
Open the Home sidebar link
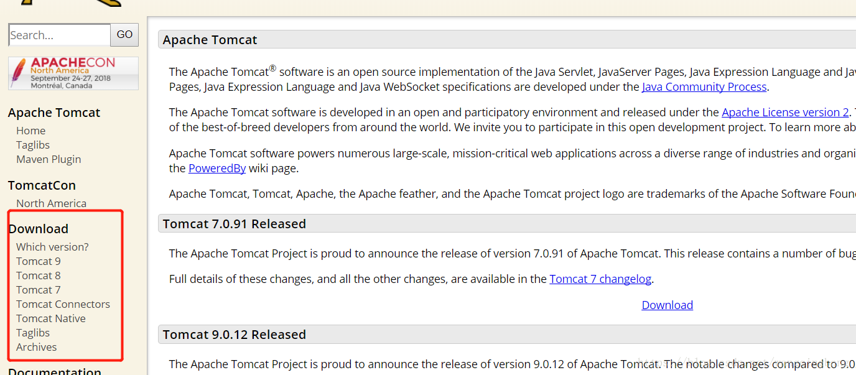coord(31,131)
